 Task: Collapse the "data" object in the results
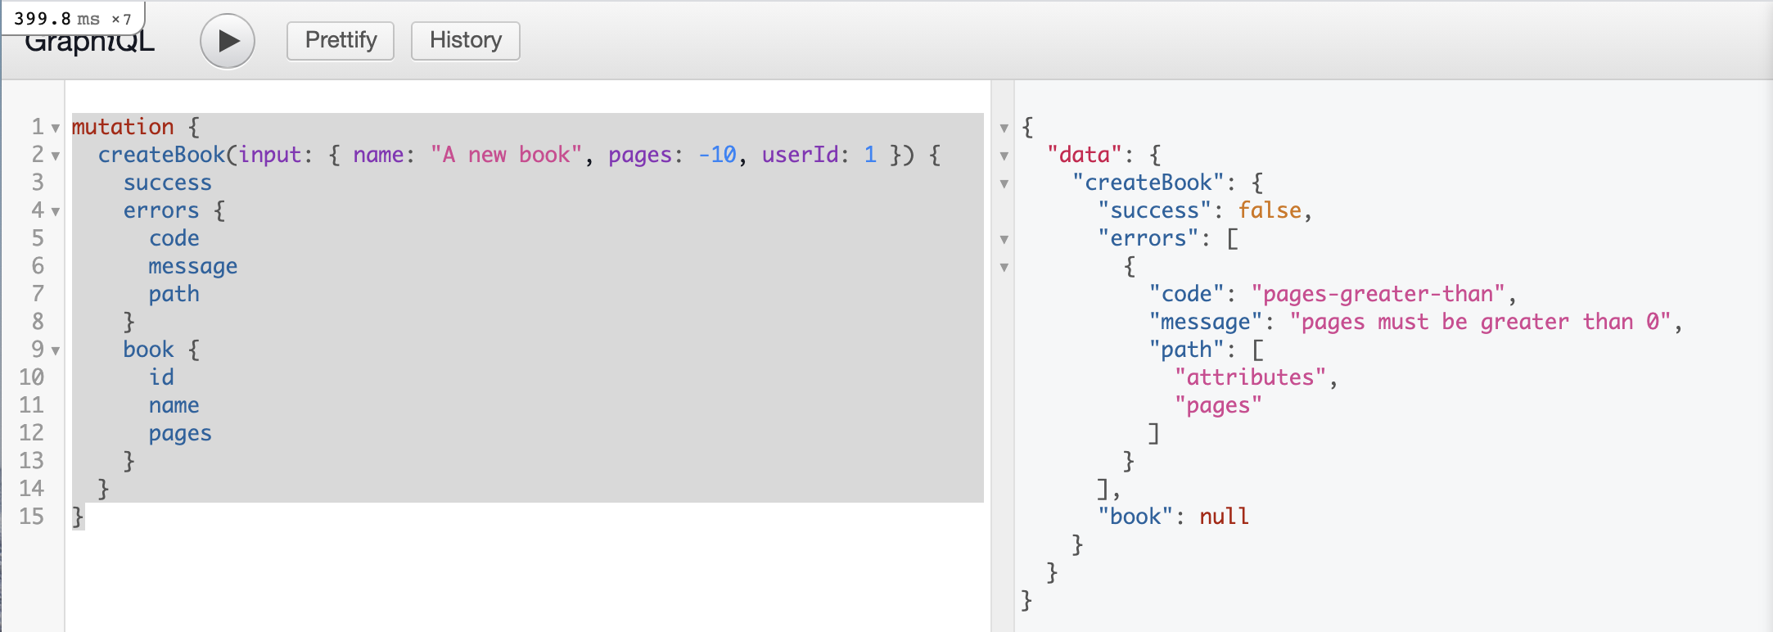tap(1004, 156)
